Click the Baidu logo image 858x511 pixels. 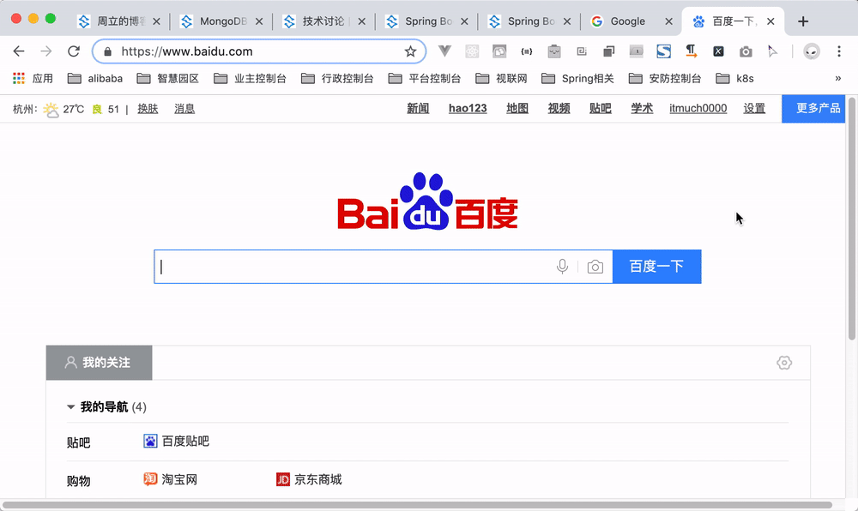(x=427, y=202)
